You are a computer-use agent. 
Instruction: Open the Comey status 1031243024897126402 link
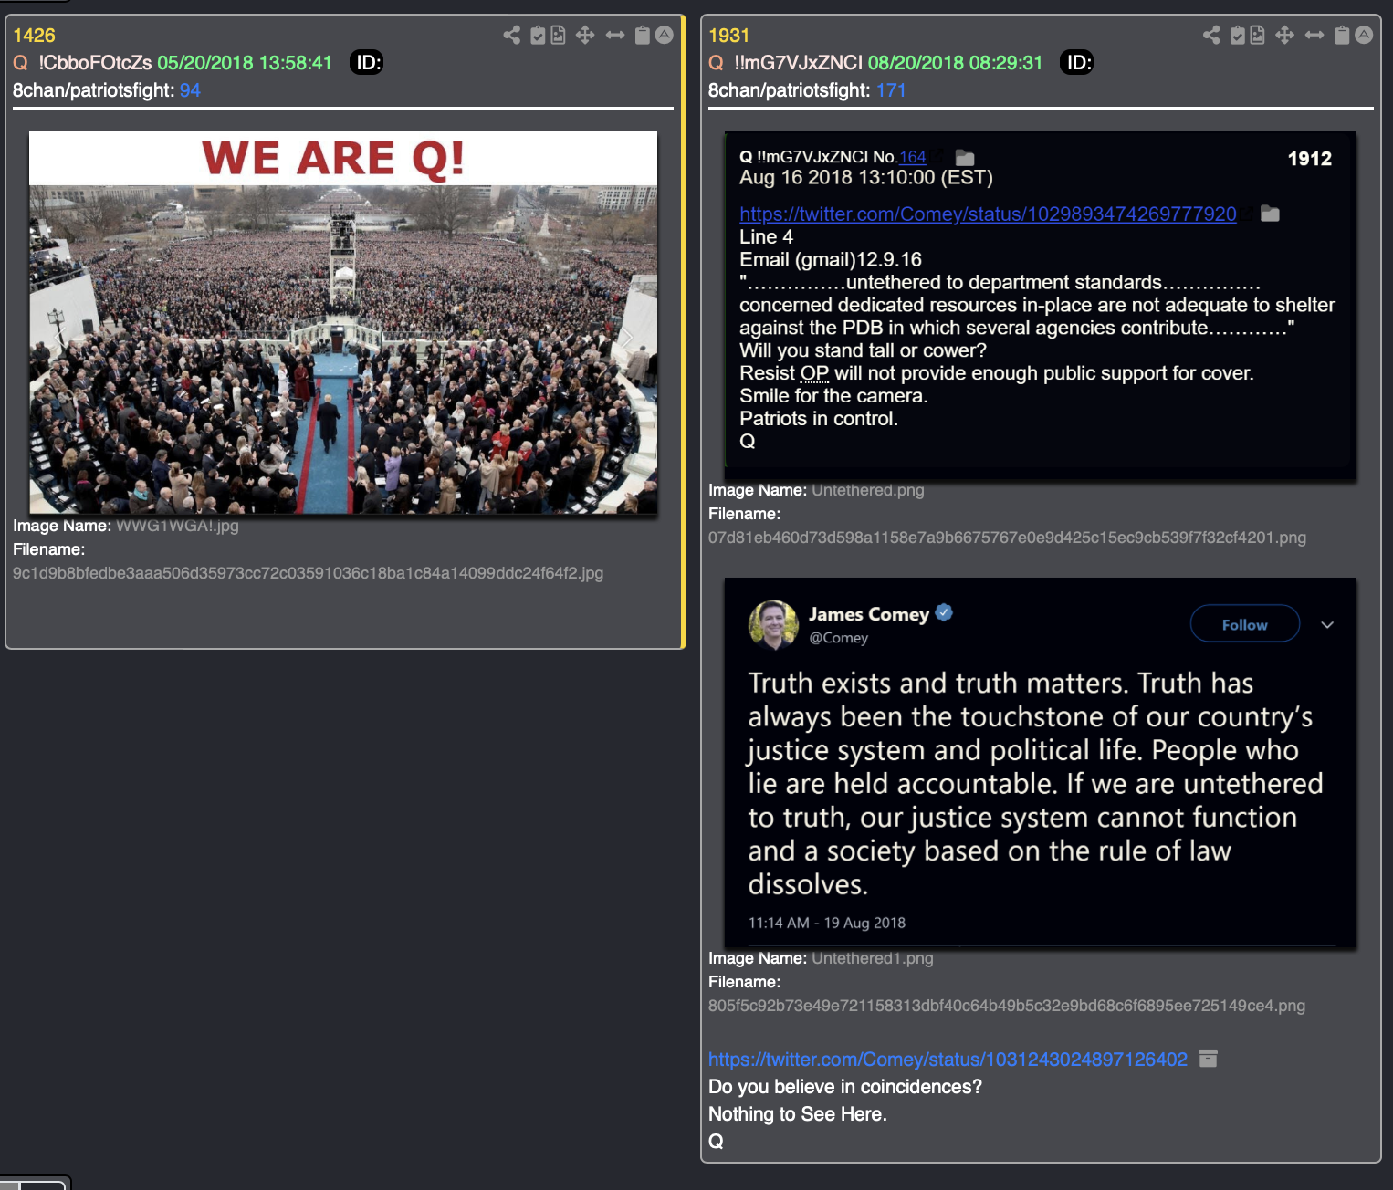pos(948,1060)
